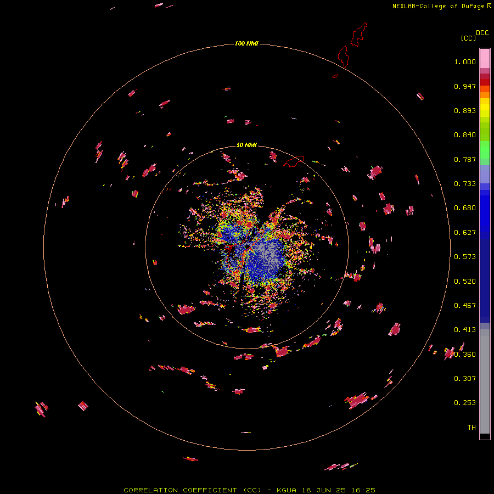Select the 0.840 scale value
The image size is (494, 494).
click(465, 135)
